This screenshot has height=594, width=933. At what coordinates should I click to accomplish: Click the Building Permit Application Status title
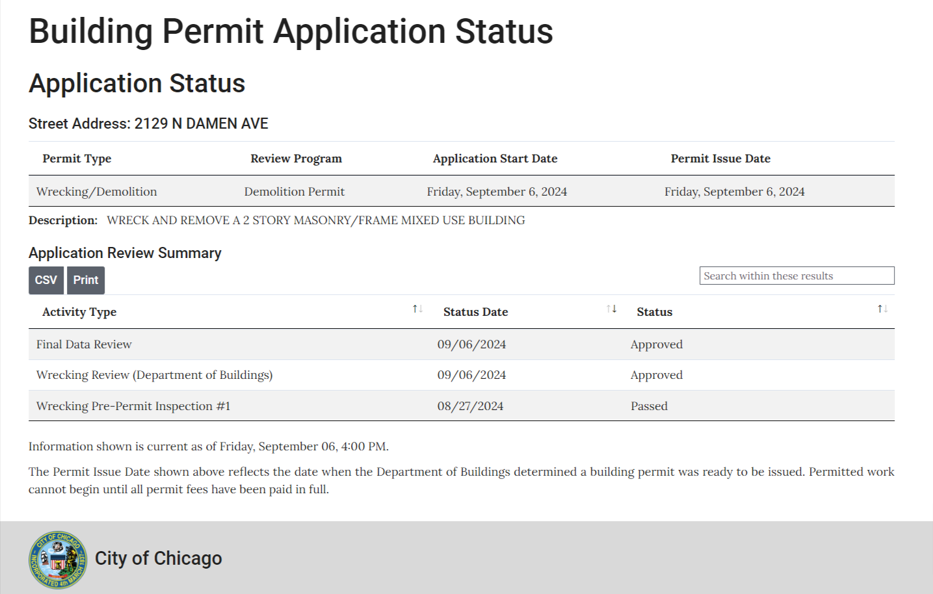[291, 31]
